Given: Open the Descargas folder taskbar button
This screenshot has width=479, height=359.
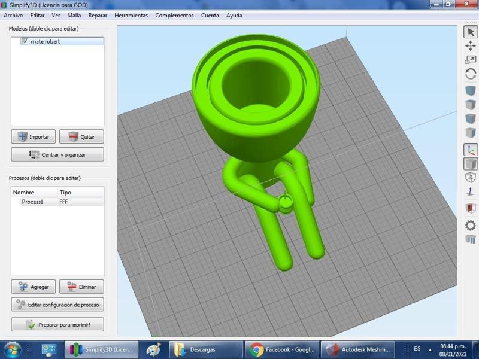Looking at the screenshot, I should 206,349.
